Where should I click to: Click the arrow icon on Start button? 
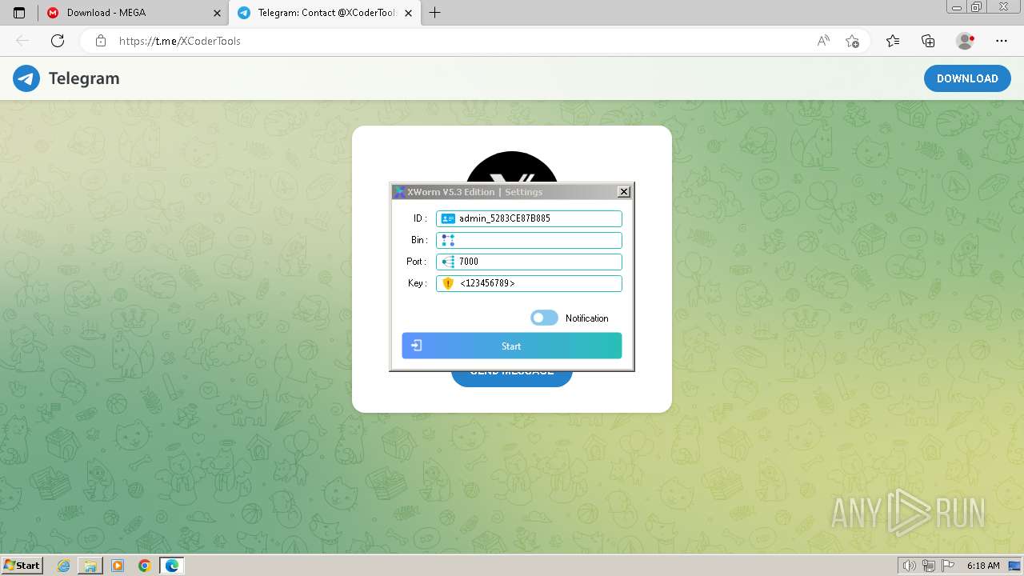coord(416,346)
